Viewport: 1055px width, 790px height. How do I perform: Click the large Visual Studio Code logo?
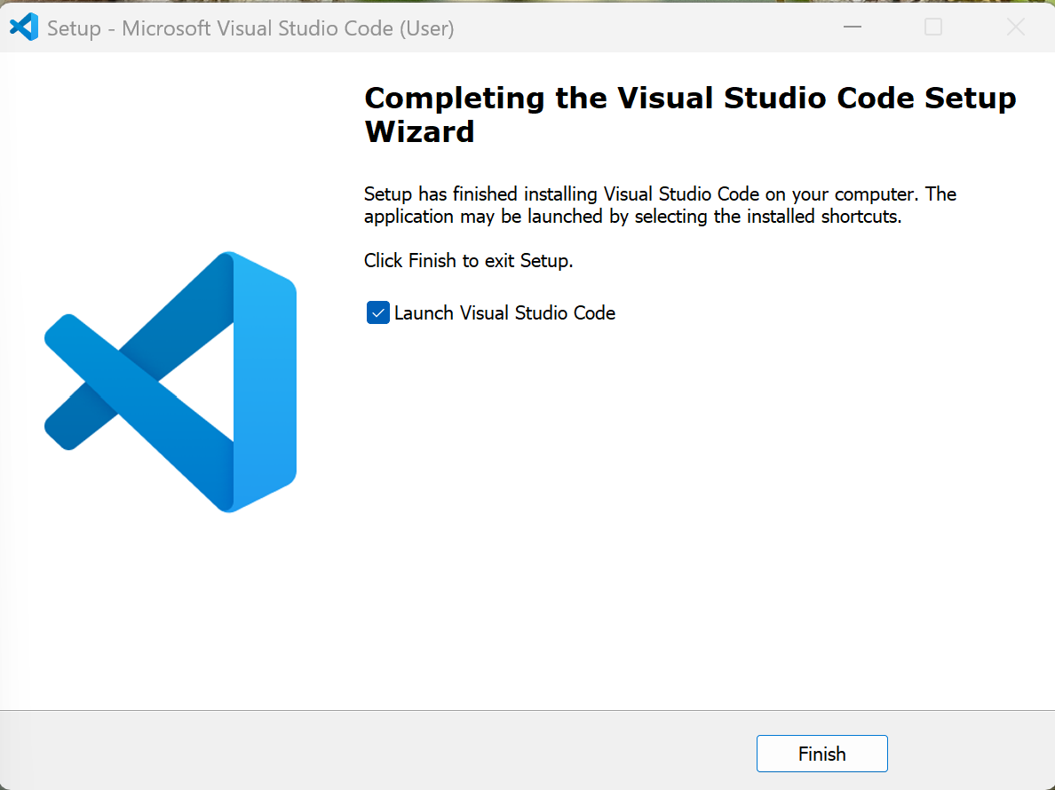pyautogui.click(x=171, y=382)
